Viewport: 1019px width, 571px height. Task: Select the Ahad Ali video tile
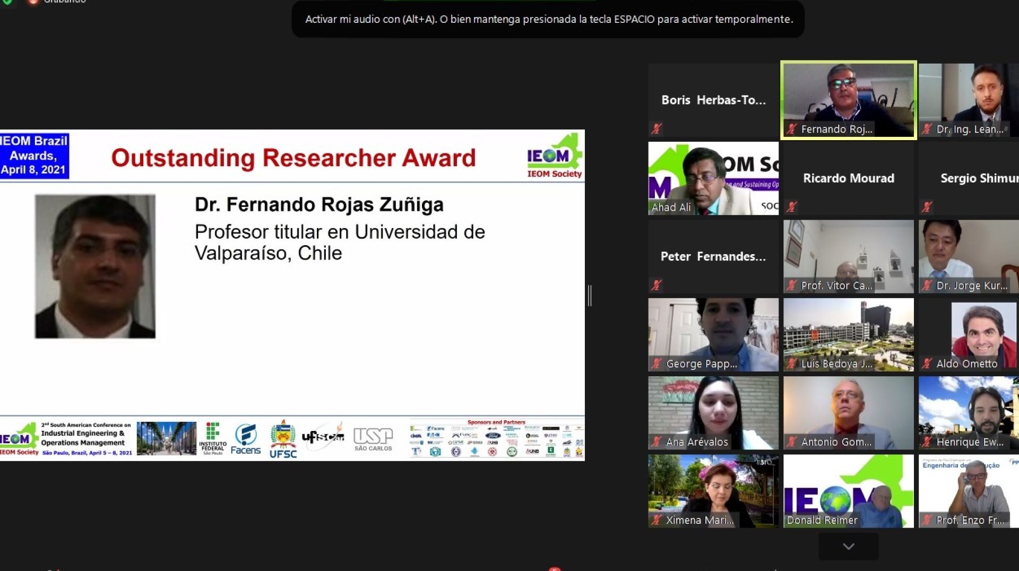(x=713, y=178)
